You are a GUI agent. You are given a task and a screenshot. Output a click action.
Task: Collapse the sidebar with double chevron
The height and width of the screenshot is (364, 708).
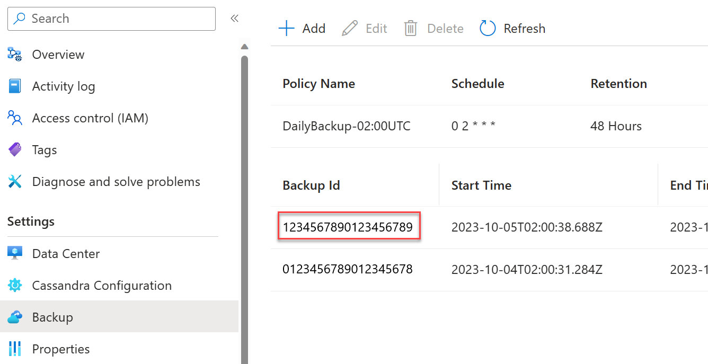(234, 19)
